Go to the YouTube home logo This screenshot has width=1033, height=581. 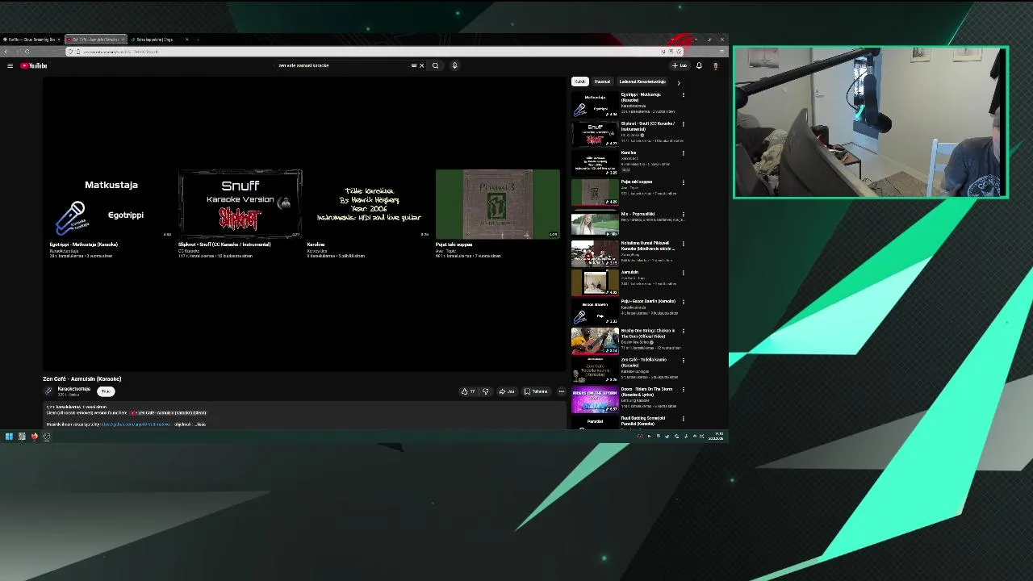click(x=34, y=65)
